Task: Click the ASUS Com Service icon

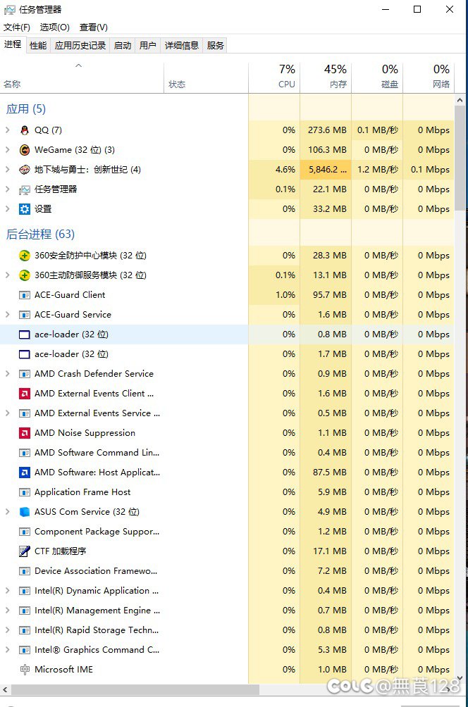Action: (x=25, y=512)
